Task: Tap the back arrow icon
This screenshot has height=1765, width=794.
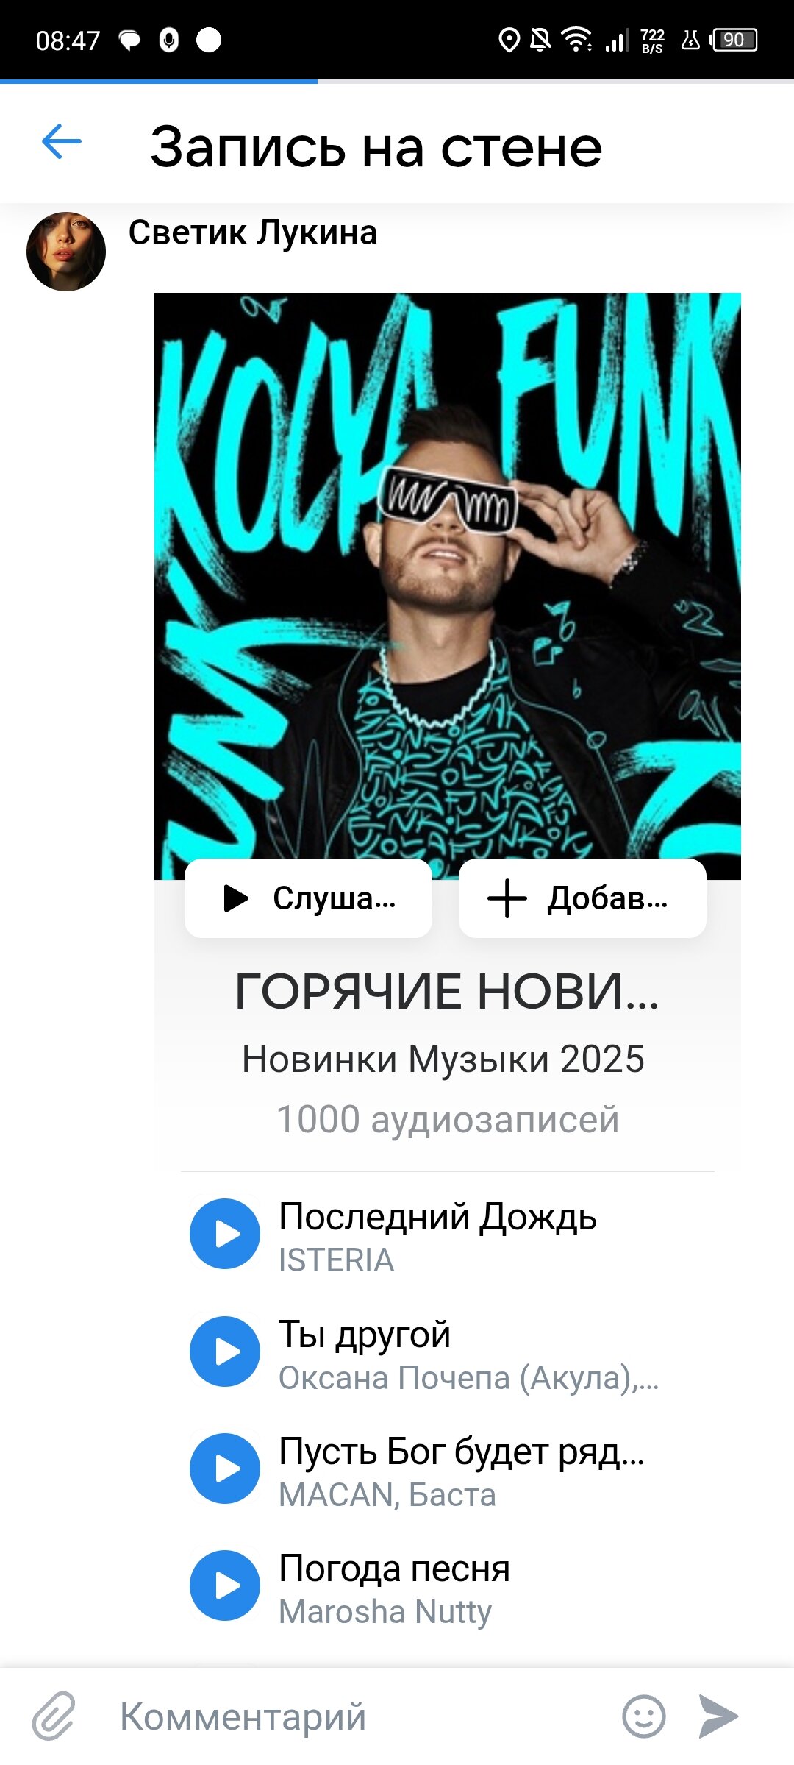Action: click(62, 142)
